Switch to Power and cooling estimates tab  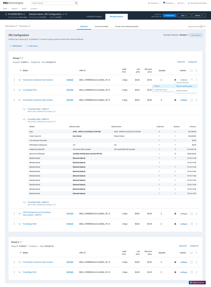coord(127,26)
